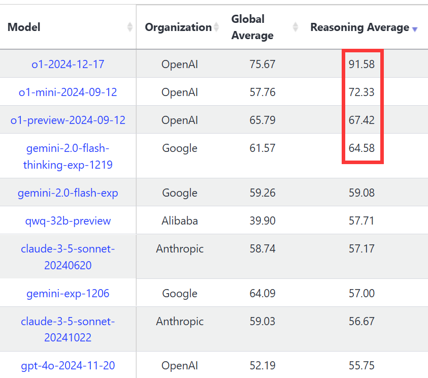Select the 72.33 reasoning average cell
428x378 pixels.
click(x=361, y=92)
